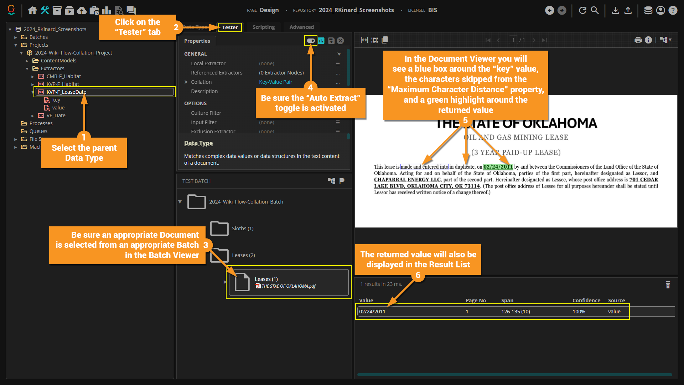
Task: Expand the Batches folder in tree
Action: tap(16, 37)
